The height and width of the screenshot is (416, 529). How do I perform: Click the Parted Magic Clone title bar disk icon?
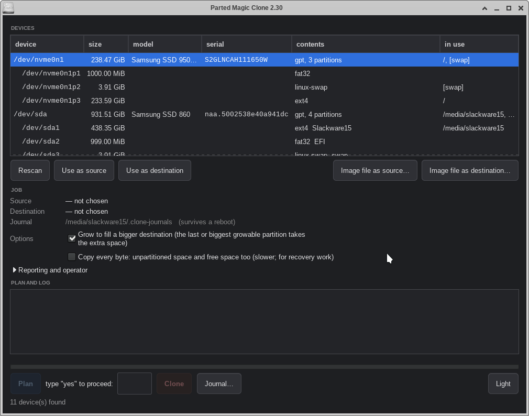tap(8, 8)
